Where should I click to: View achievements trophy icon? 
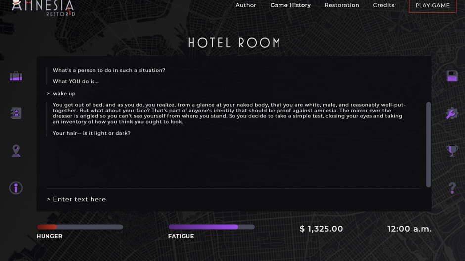(452, 150)
